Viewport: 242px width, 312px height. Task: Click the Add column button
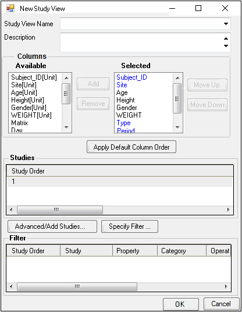pos(93,84)
